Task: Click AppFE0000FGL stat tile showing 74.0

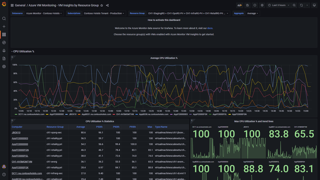Action: 279,170
